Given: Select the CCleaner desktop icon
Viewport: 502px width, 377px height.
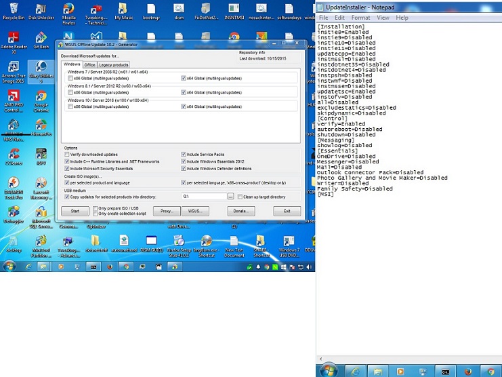Looking at the screenshot, I should tap(13, 155).
